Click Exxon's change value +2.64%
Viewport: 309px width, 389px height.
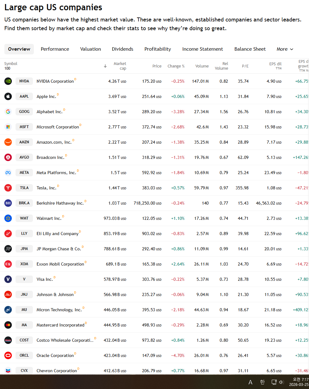click(x=178, y=264)
